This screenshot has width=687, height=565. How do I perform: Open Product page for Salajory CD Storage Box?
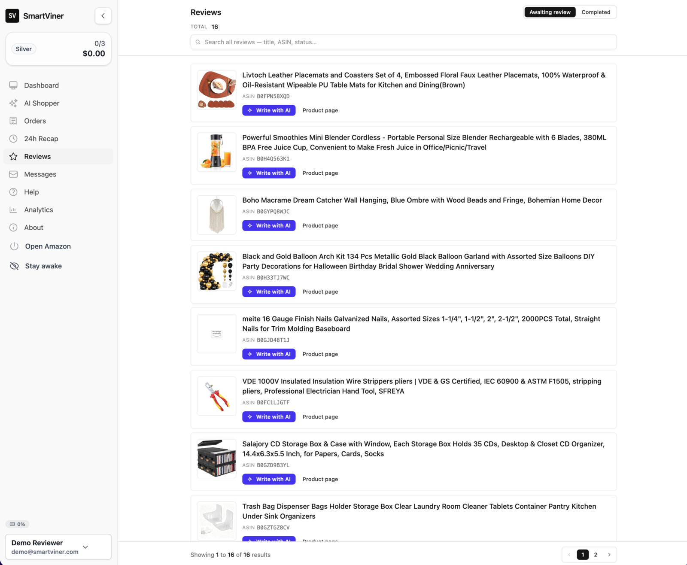tap(320, 479)
